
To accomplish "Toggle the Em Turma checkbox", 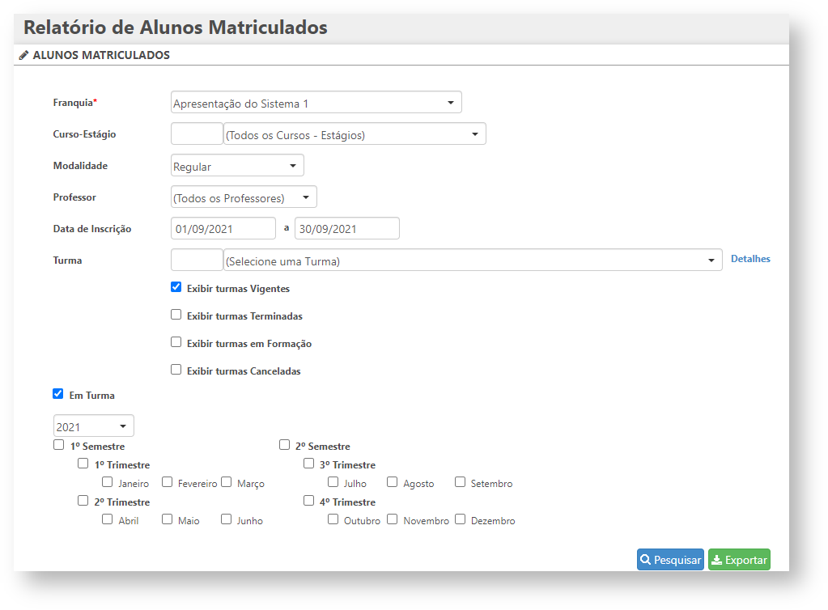I will pos(58,394).
